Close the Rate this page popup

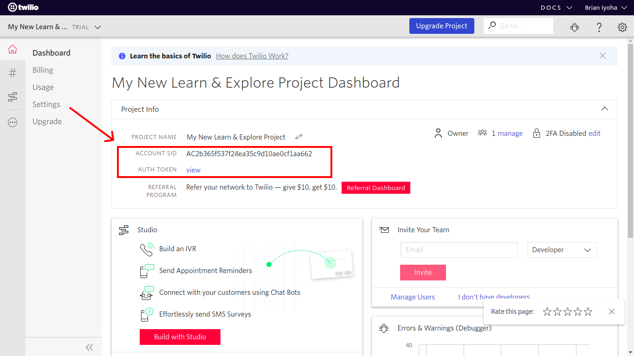tap(612, 311)
